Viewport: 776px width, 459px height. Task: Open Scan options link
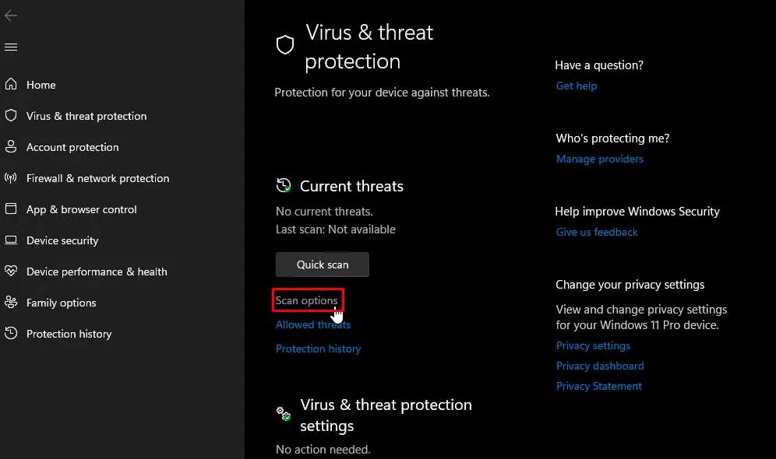click(307, 300)
